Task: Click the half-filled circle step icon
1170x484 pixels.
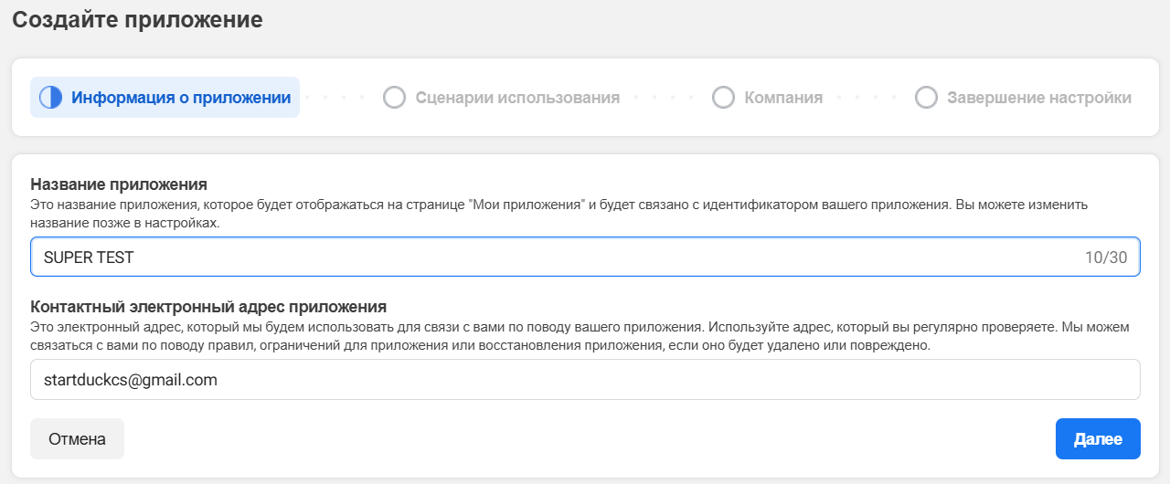Action: 50,98
